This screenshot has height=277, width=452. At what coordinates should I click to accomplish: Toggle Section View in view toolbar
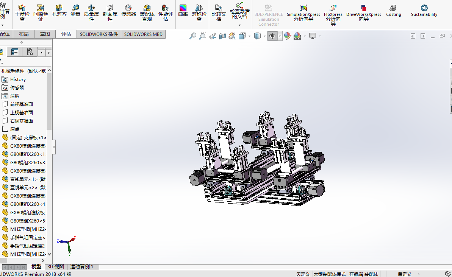[x=222, y=36]
